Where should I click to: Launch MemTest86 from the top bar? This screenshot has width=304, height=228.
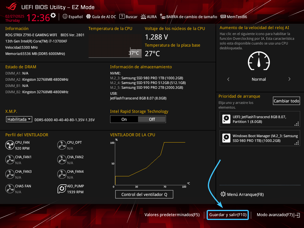(x=234, y=17)
